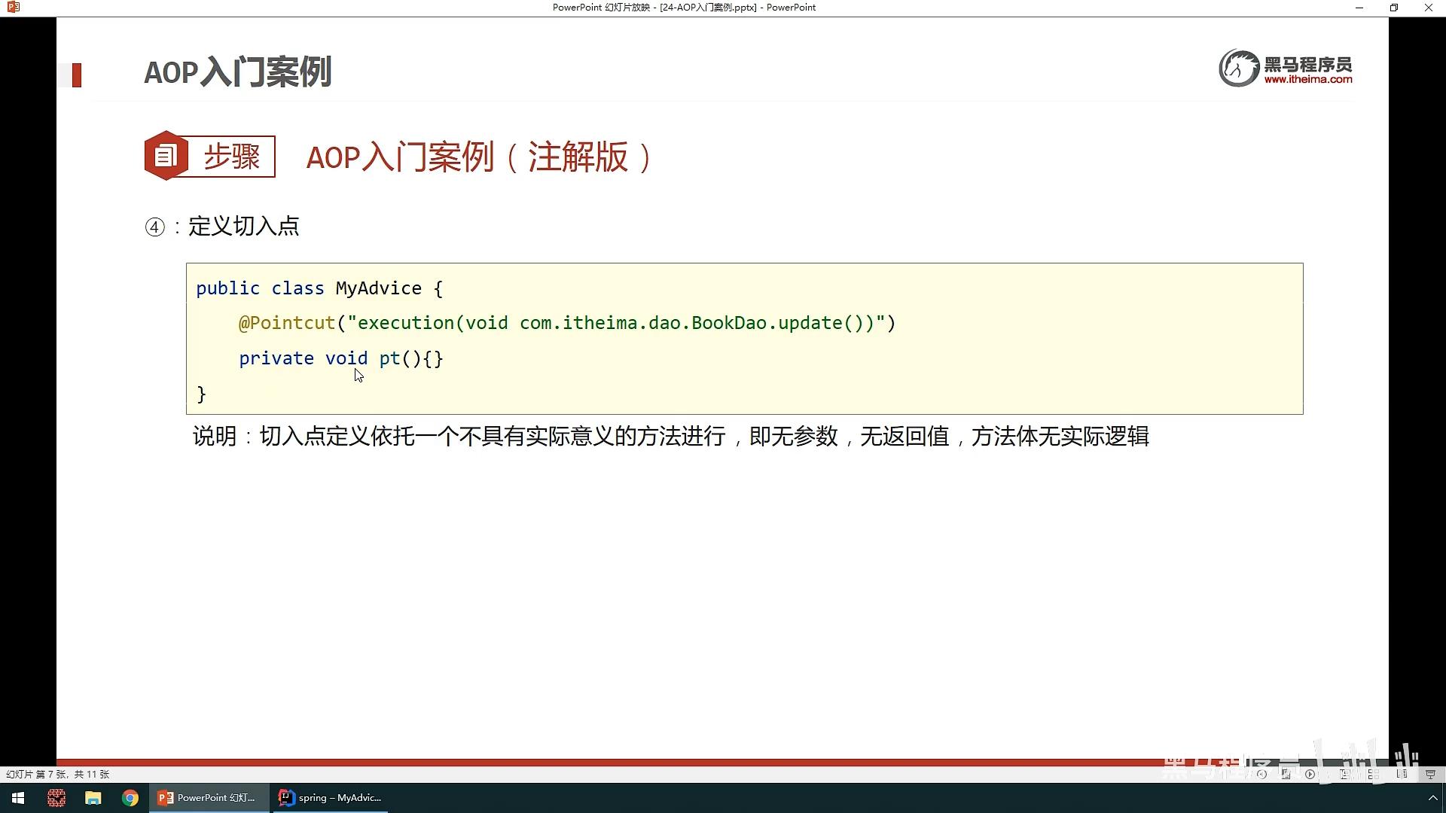Switch to Reading view icon
Screen dimensions: 1446x813
point(1402,774)
